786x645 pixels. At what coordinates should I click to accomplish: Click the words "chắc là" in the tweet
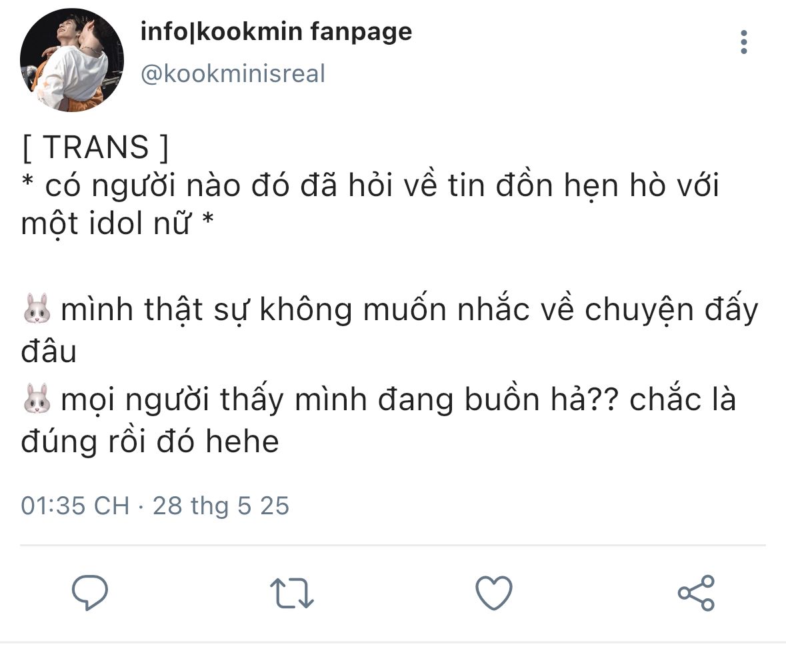(x=682, y=400)
